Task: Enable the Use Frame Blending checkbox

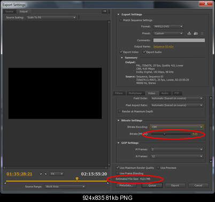Action: (x=117, y=173)
